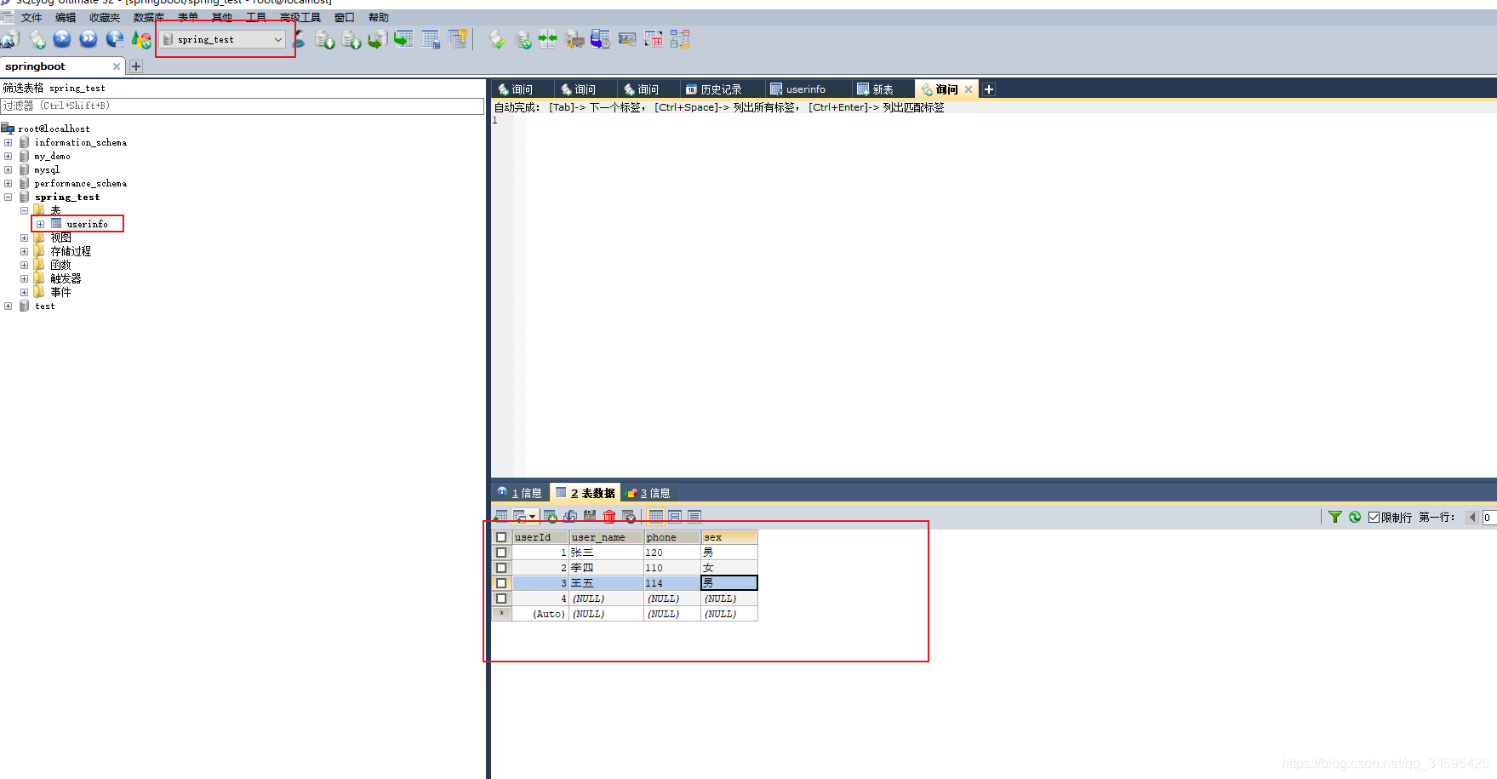
Task: Tick the checkbox for row with userId 4
Action: pyautogui.click(x=501, y=599)
